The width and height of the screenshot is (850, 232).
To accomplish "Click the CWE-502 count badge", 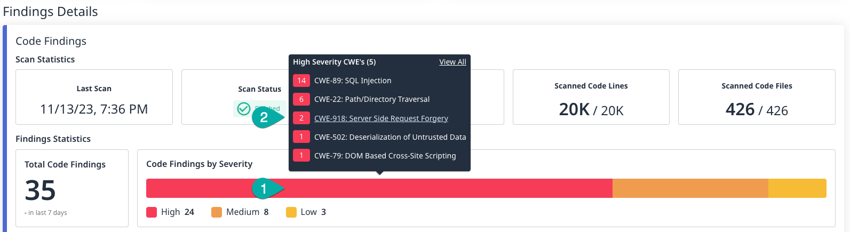I will [x=301, y=137].
